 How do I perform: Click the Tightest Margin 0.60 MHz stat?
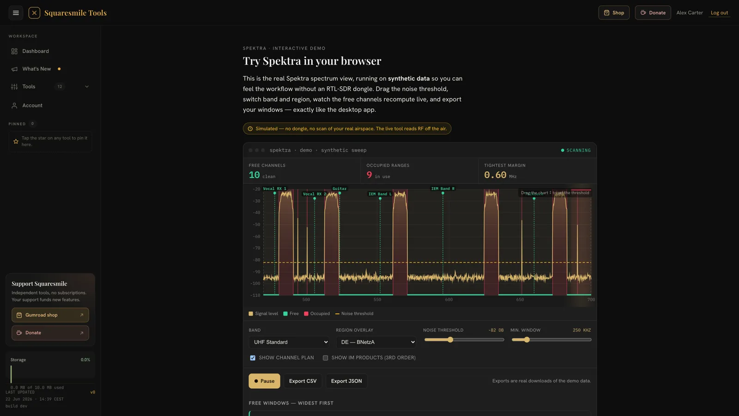pos(538,171)
